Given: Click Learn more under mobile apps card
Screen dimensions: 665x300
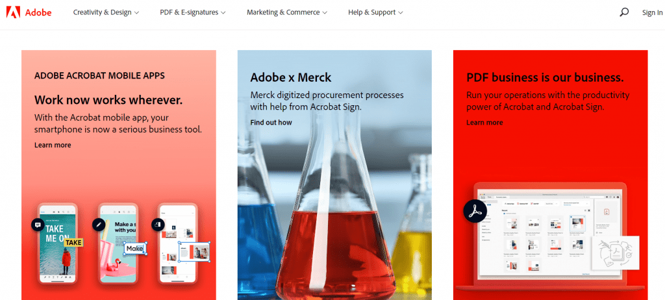Looking at the screenshot, I should 53,145.
